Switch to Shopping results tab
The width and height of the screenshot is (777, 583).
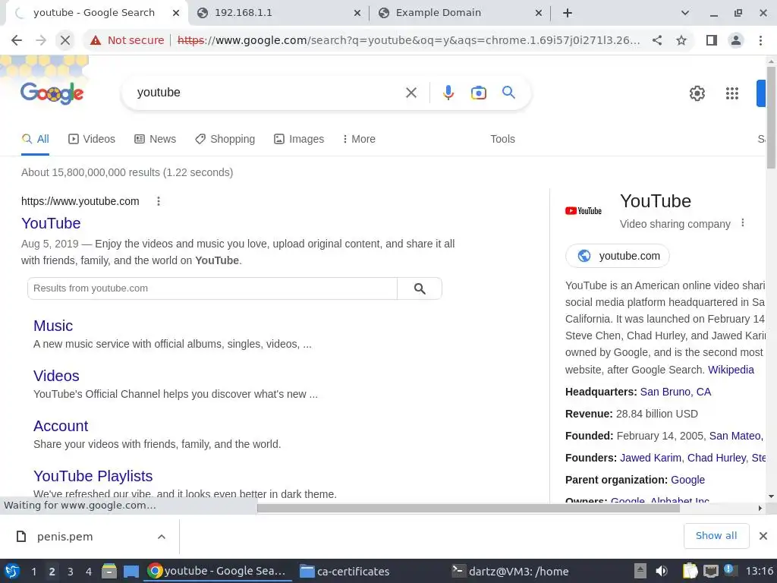(x=225, y=140)
